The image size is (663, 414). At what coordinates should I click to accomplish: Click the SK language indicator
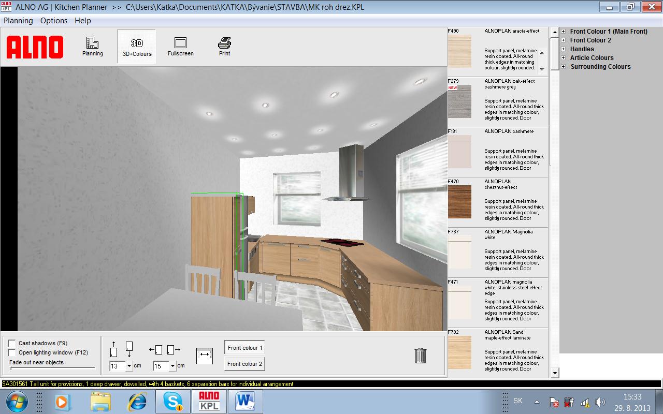pos(518,401)
